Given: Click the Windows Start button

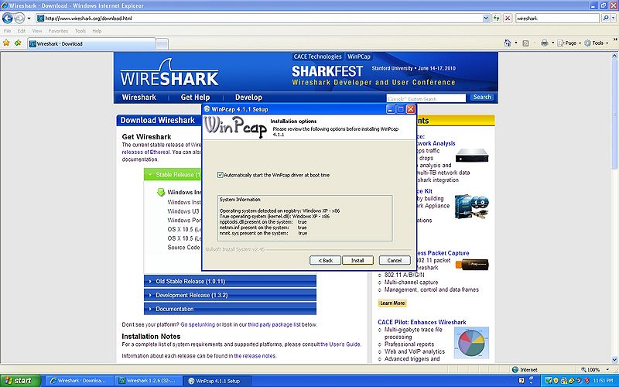Looking at the screenshot, I should (x=21, y=381).
